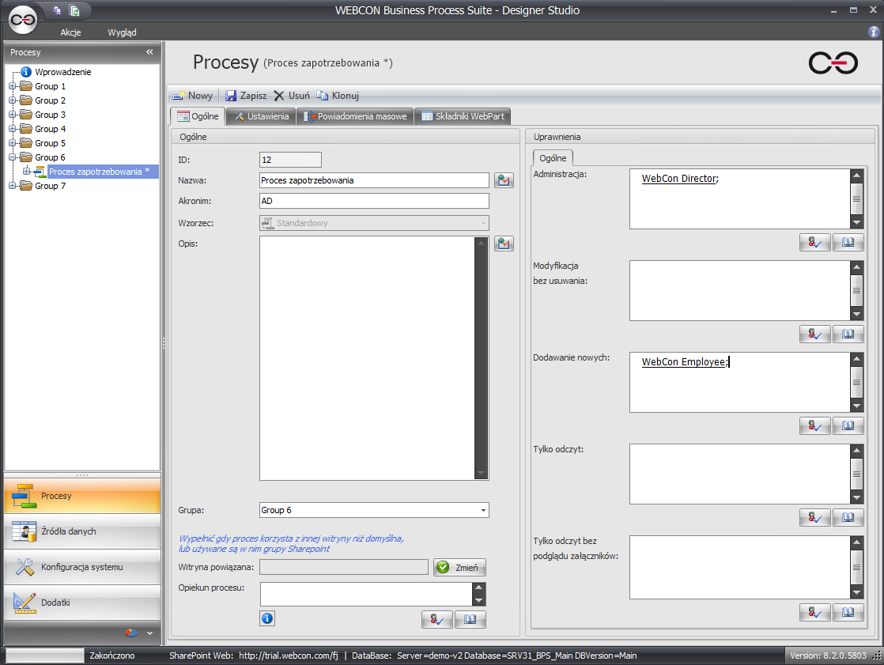The width and height of the screenshot is (884, 665).
Task: Expand the Group 3 tree node
Action: (13, 115)
